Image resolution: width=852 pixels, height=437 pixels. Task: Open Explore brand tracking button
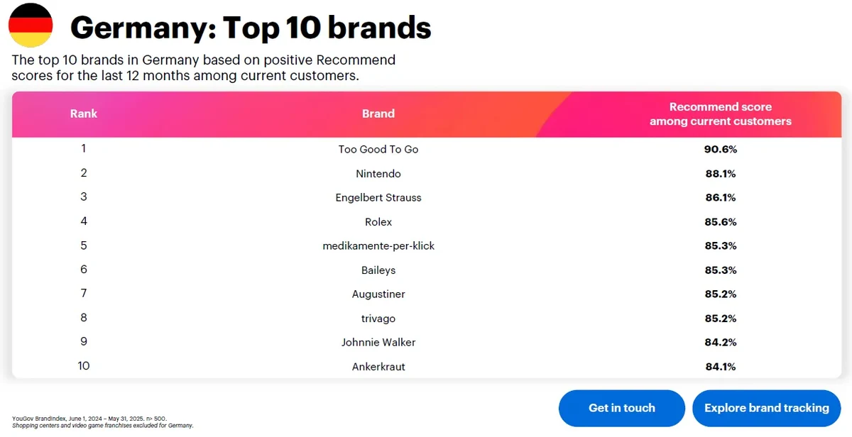point(766,408)
